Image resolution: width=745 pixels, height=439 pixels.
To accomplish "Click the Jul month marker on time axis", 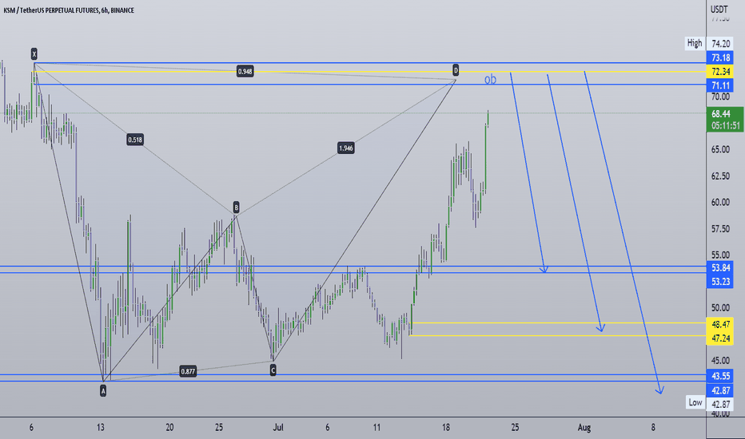I will (278, 427).
